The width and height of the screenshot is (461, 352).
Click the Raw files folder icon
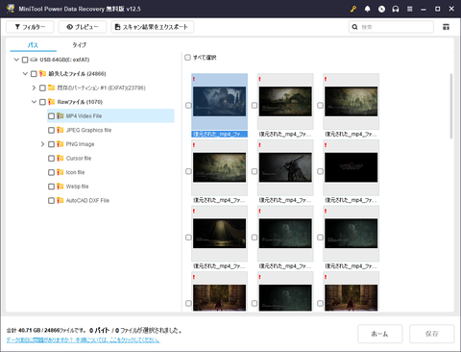click(x=51, y=102)
